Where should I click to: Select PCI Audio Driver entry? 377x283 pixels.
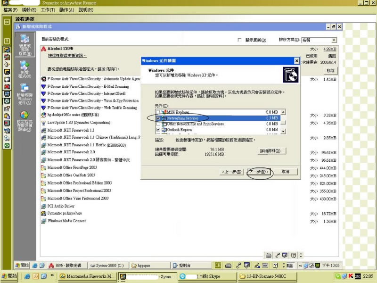61,206
